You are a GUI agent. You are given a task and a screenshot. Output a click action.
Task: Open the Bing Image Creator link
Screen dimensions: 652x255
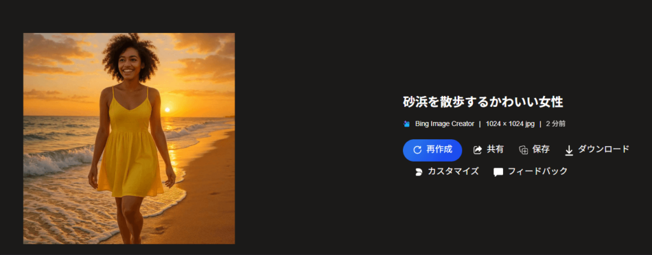coord(444,124)
